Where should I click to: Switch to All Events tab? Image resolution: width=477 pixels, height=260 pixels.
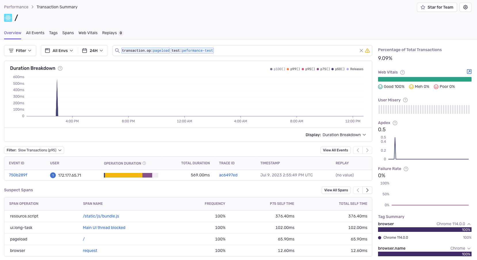(x=35, y=33)
